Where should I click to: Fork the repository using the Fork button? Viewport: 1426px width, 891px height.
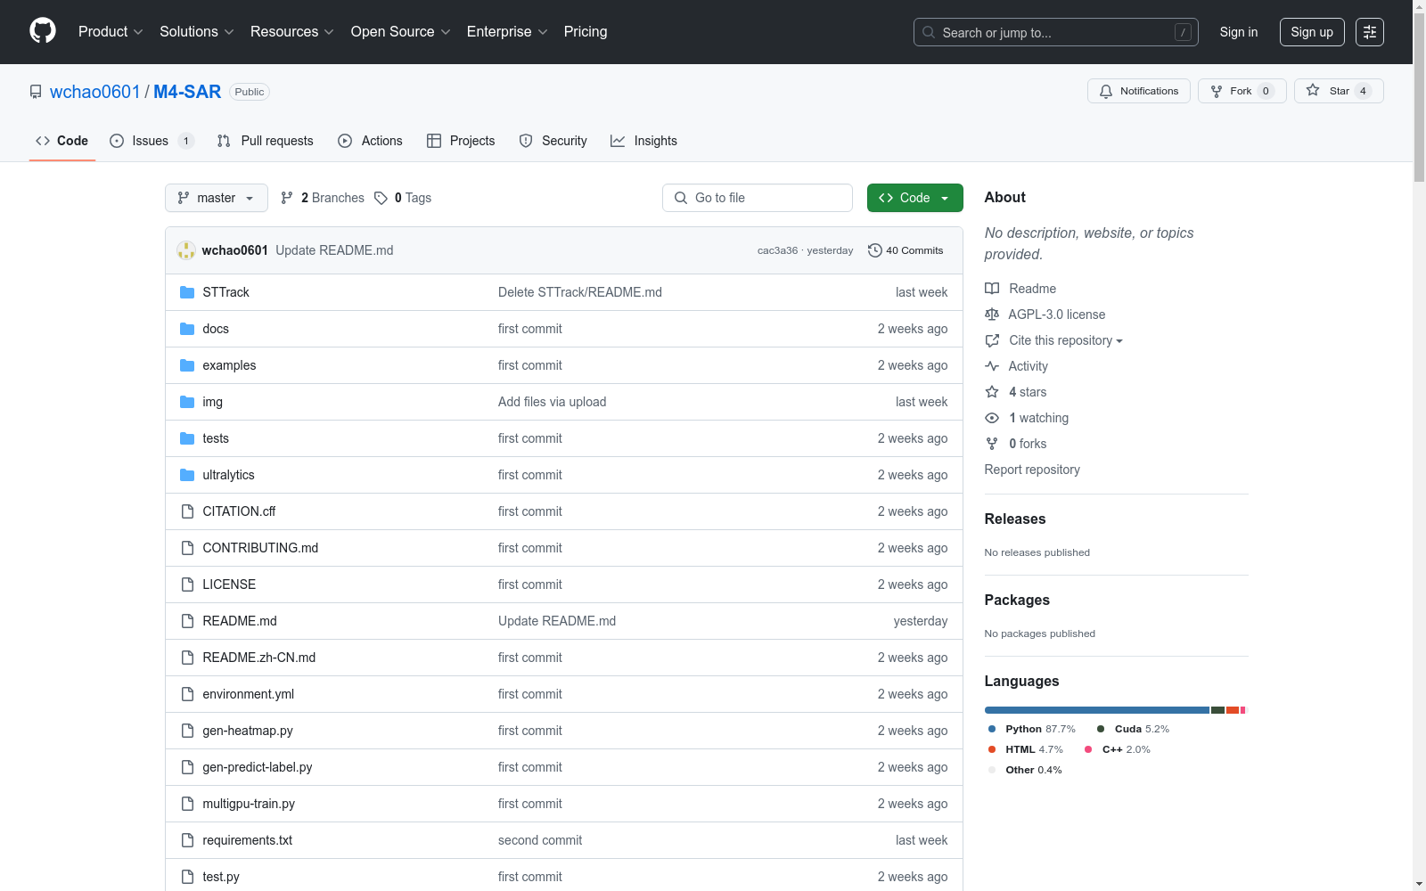(1241, 91)
